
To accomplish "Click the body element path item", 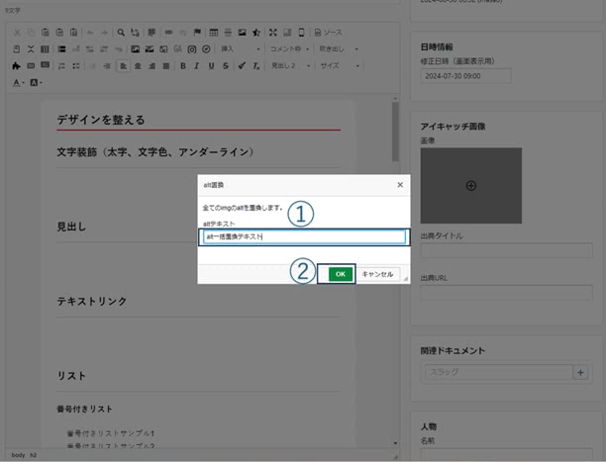I will [x=18, y=455].
